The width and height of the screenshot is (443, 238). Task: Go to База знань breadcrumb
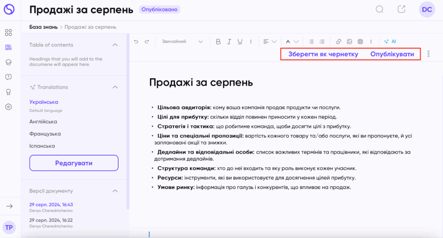[x=44, y=27]
